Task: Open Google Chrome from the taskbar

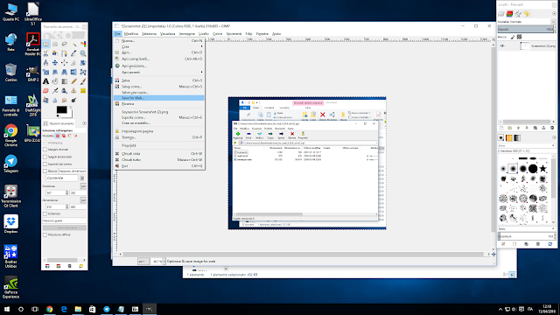Action: [49, 309]
